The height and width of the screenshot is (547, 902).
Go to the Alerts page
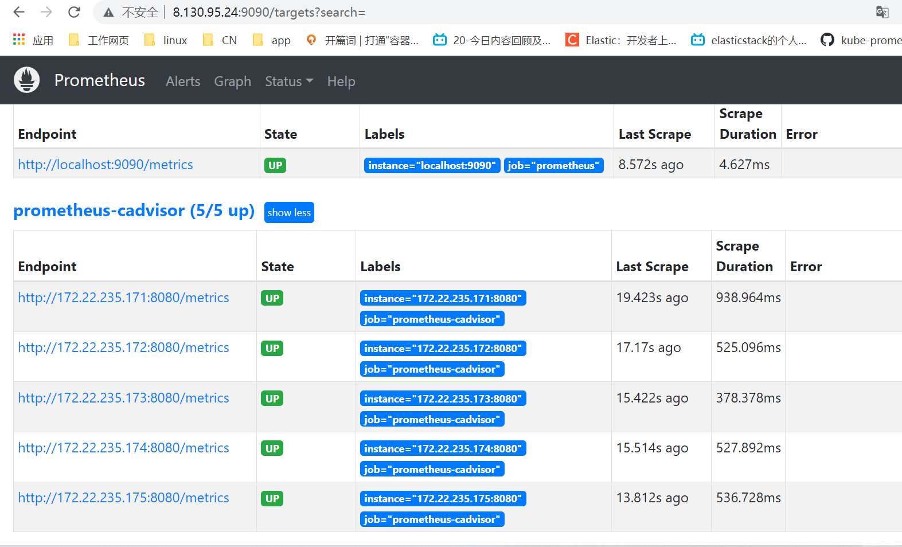coord(183,81)
